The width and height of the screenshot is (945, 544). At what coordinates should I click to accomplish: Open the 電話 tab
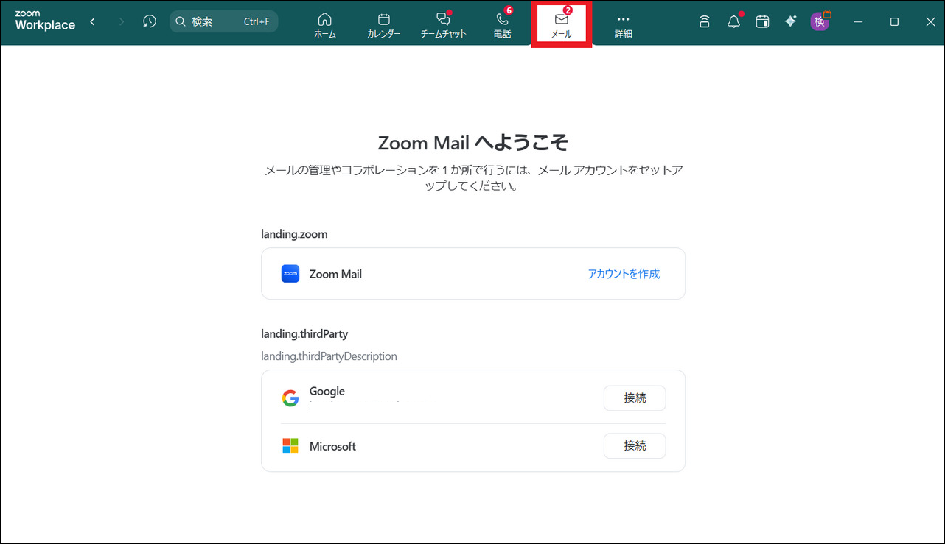(503, 25)
